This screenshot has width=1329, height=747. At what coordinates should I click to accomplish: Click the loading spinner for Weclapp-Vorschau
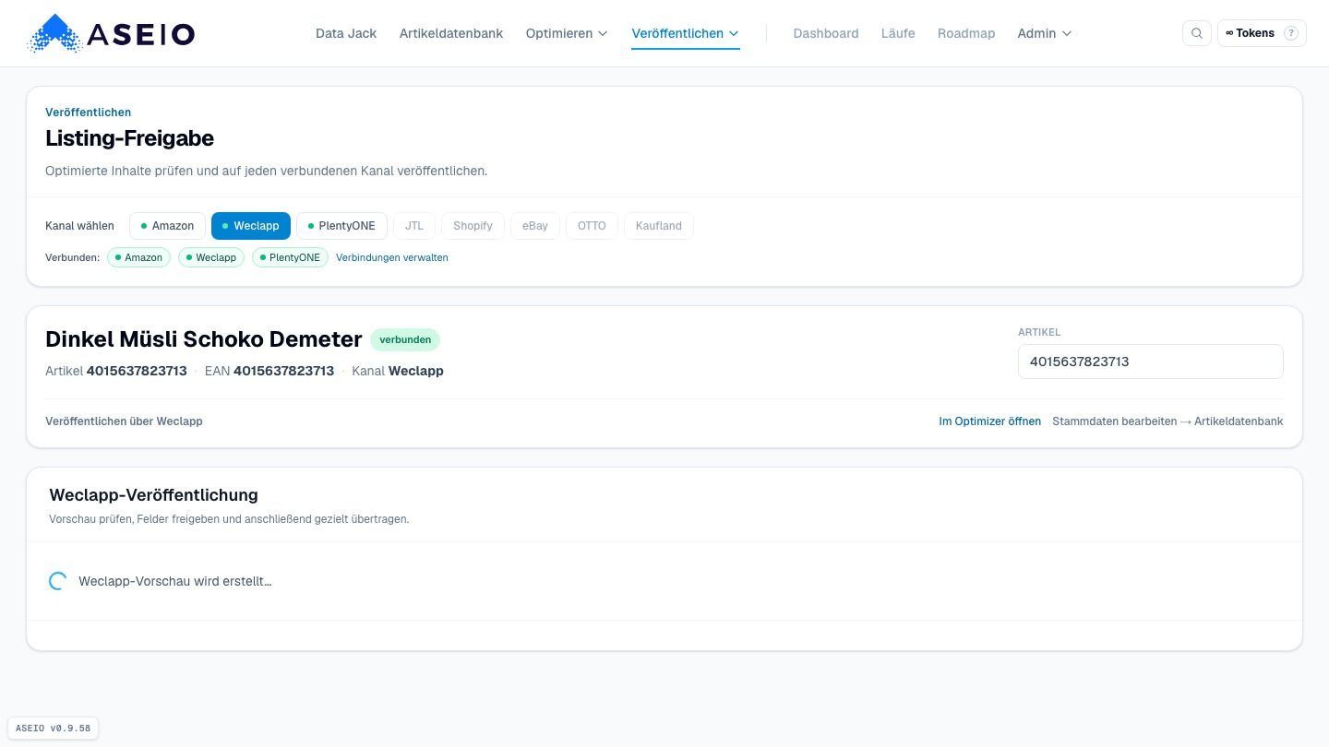tap(57, 581)
